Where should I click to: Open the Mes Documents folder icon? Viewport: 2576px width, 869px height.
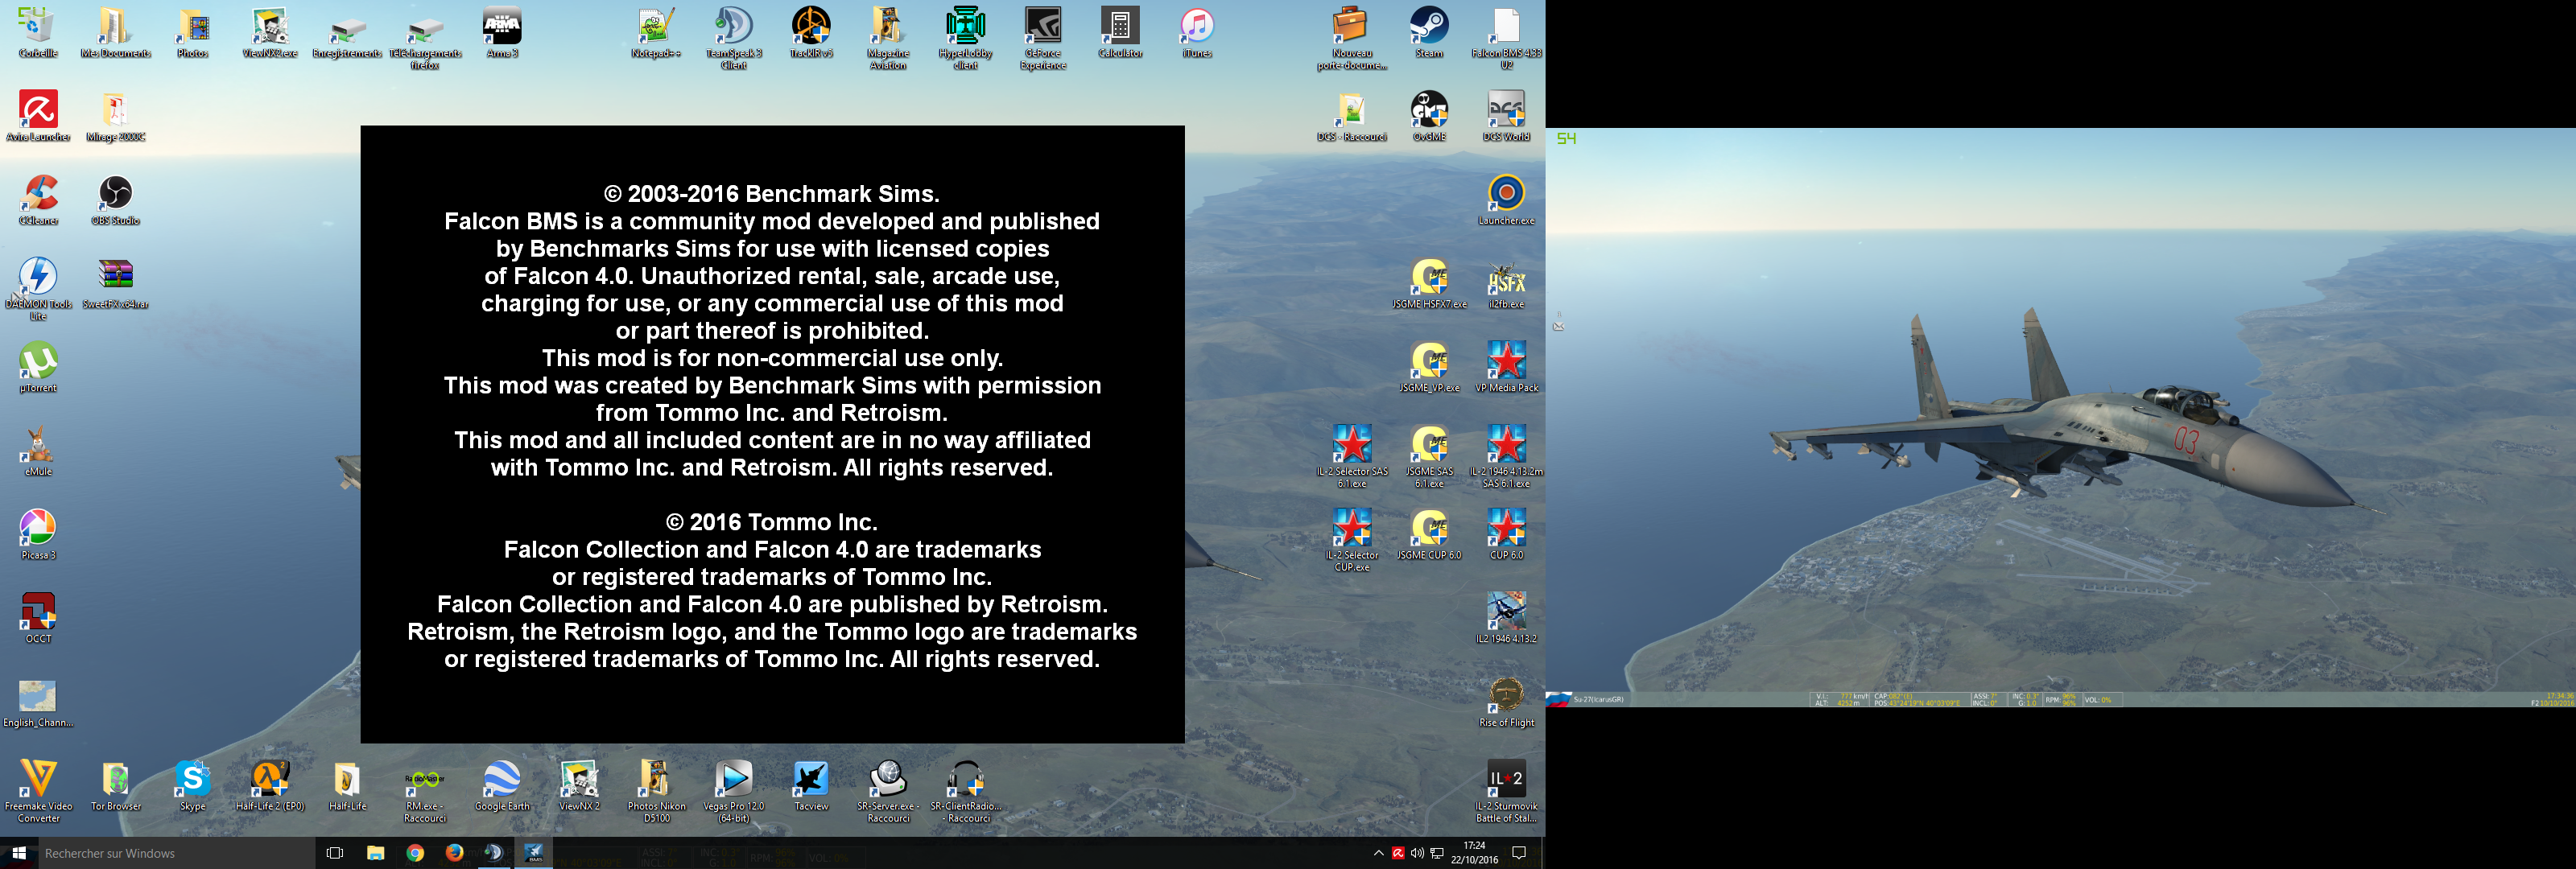coord(115,32)
